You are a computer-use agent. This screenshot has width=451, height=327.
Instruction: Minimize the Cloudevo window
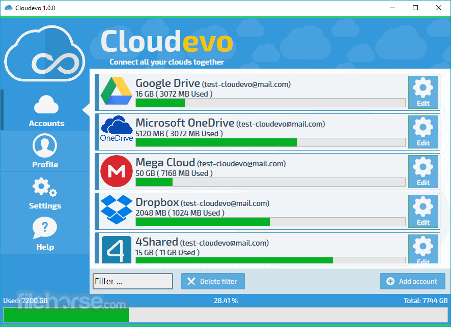pyautogui.click(x=392, y=8)
